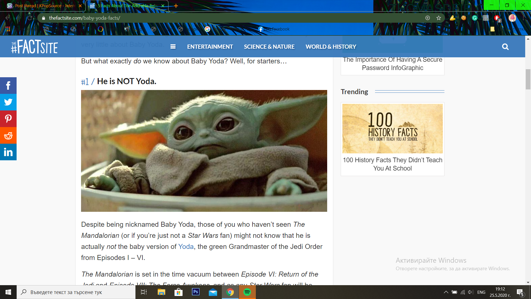Share the article on Twitter

tap(8, 102)
